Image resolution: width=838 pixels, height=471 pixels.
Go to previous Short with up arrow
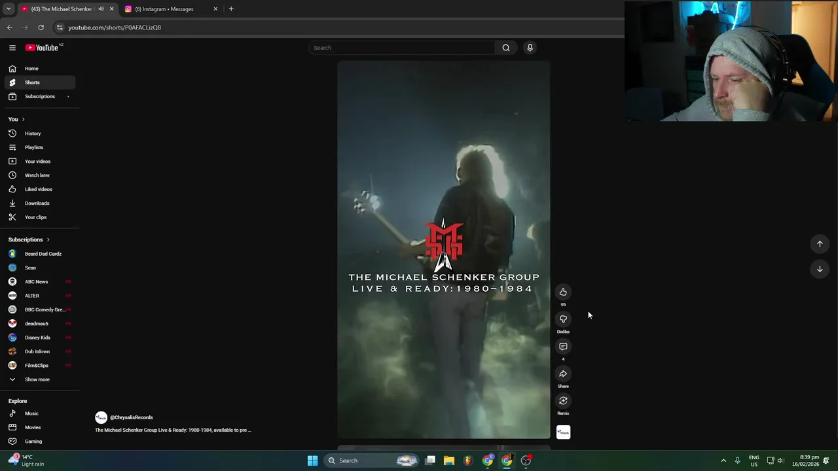820,244
